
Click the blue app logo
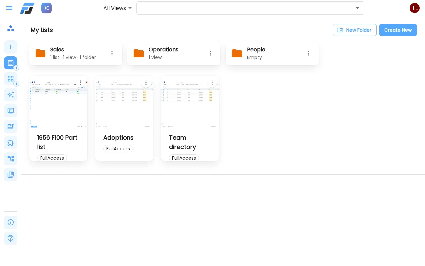point(27,8)
